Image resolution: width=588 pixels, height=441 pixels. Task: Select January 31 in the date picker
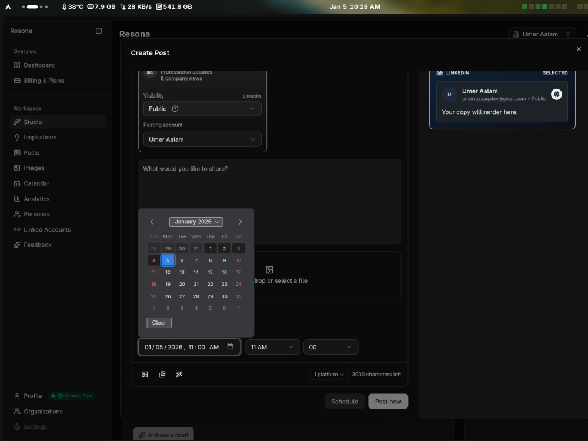[x=239, y=296]
